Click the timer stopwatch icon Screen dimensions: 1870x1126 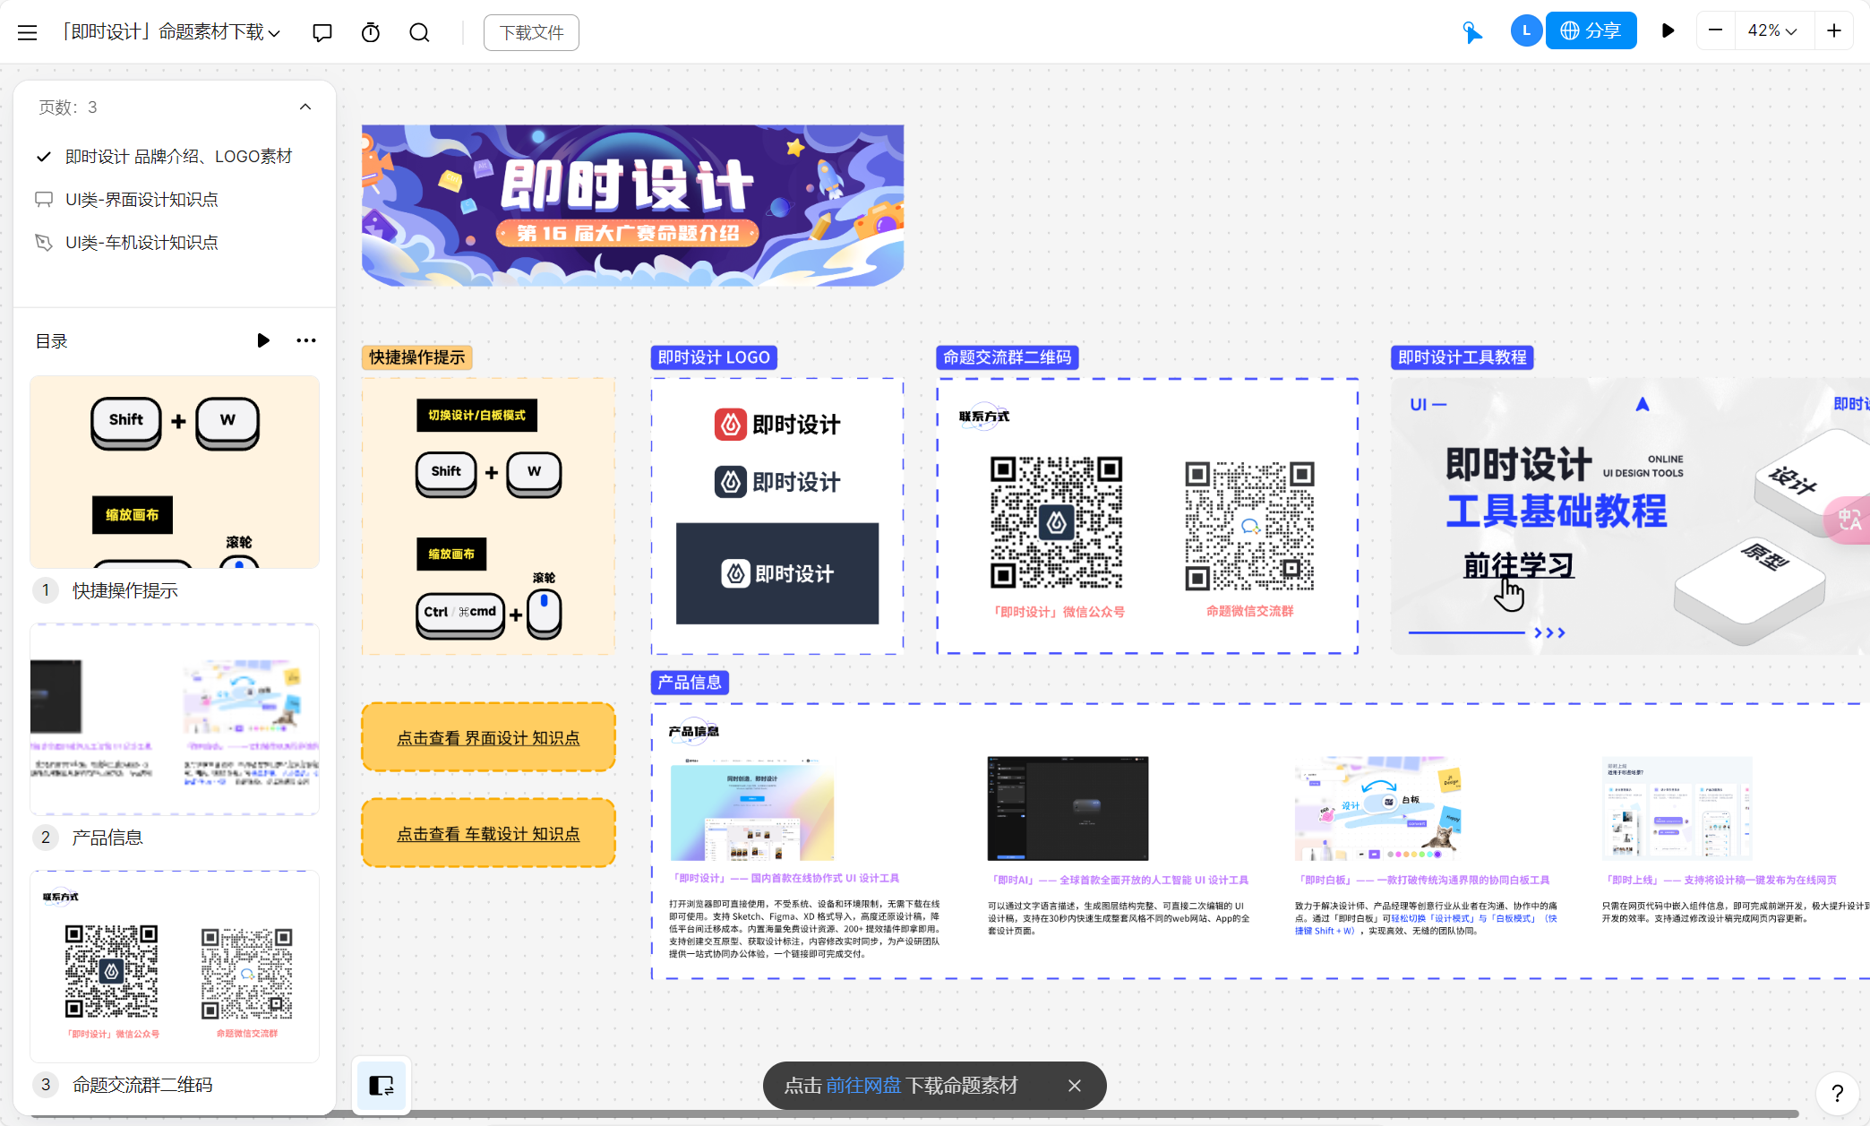pyautogui.click(x=371, y=32)
